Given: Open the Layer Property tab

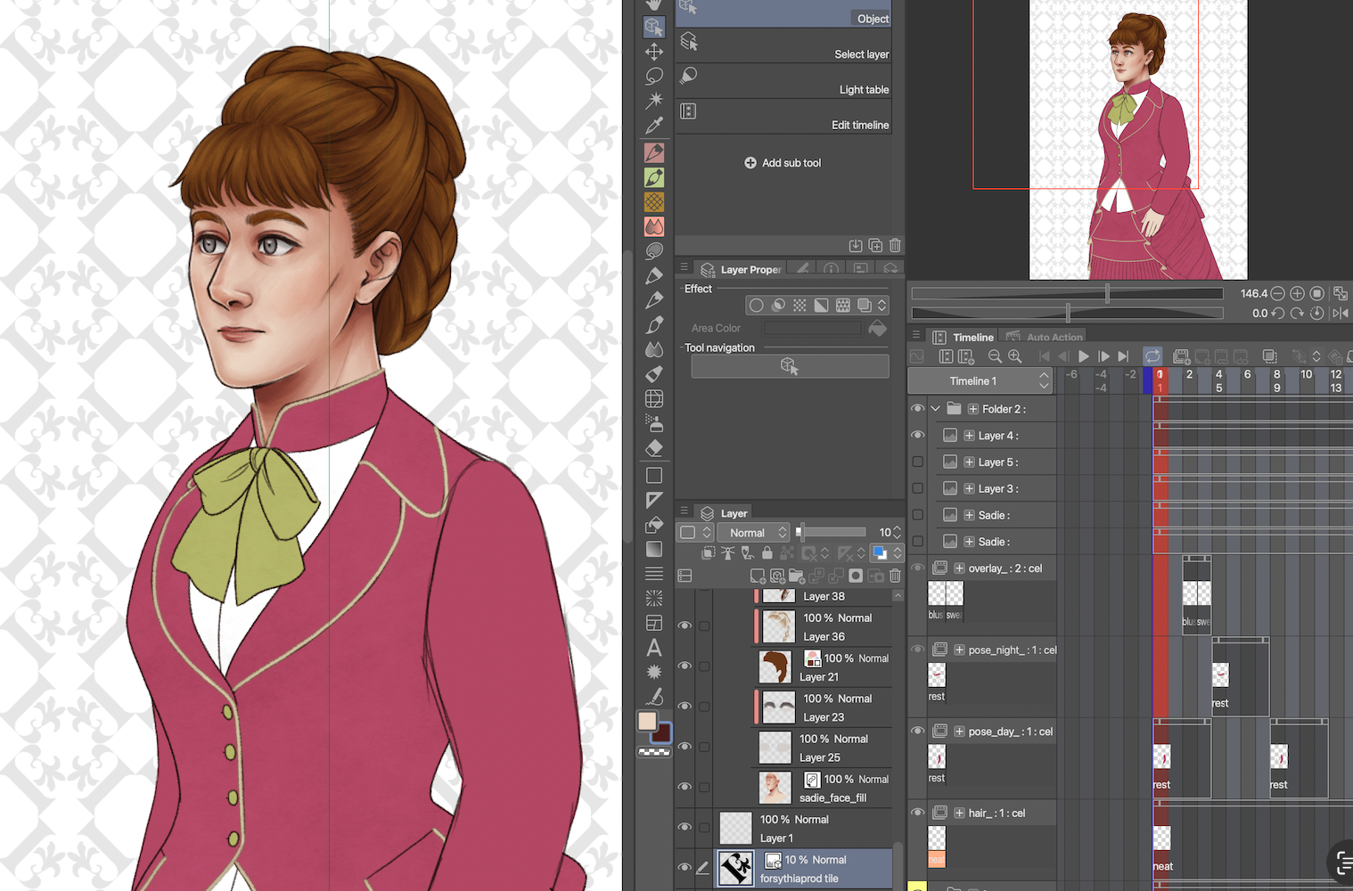Looking at the screenshot, I should click(x=742, y=269).
